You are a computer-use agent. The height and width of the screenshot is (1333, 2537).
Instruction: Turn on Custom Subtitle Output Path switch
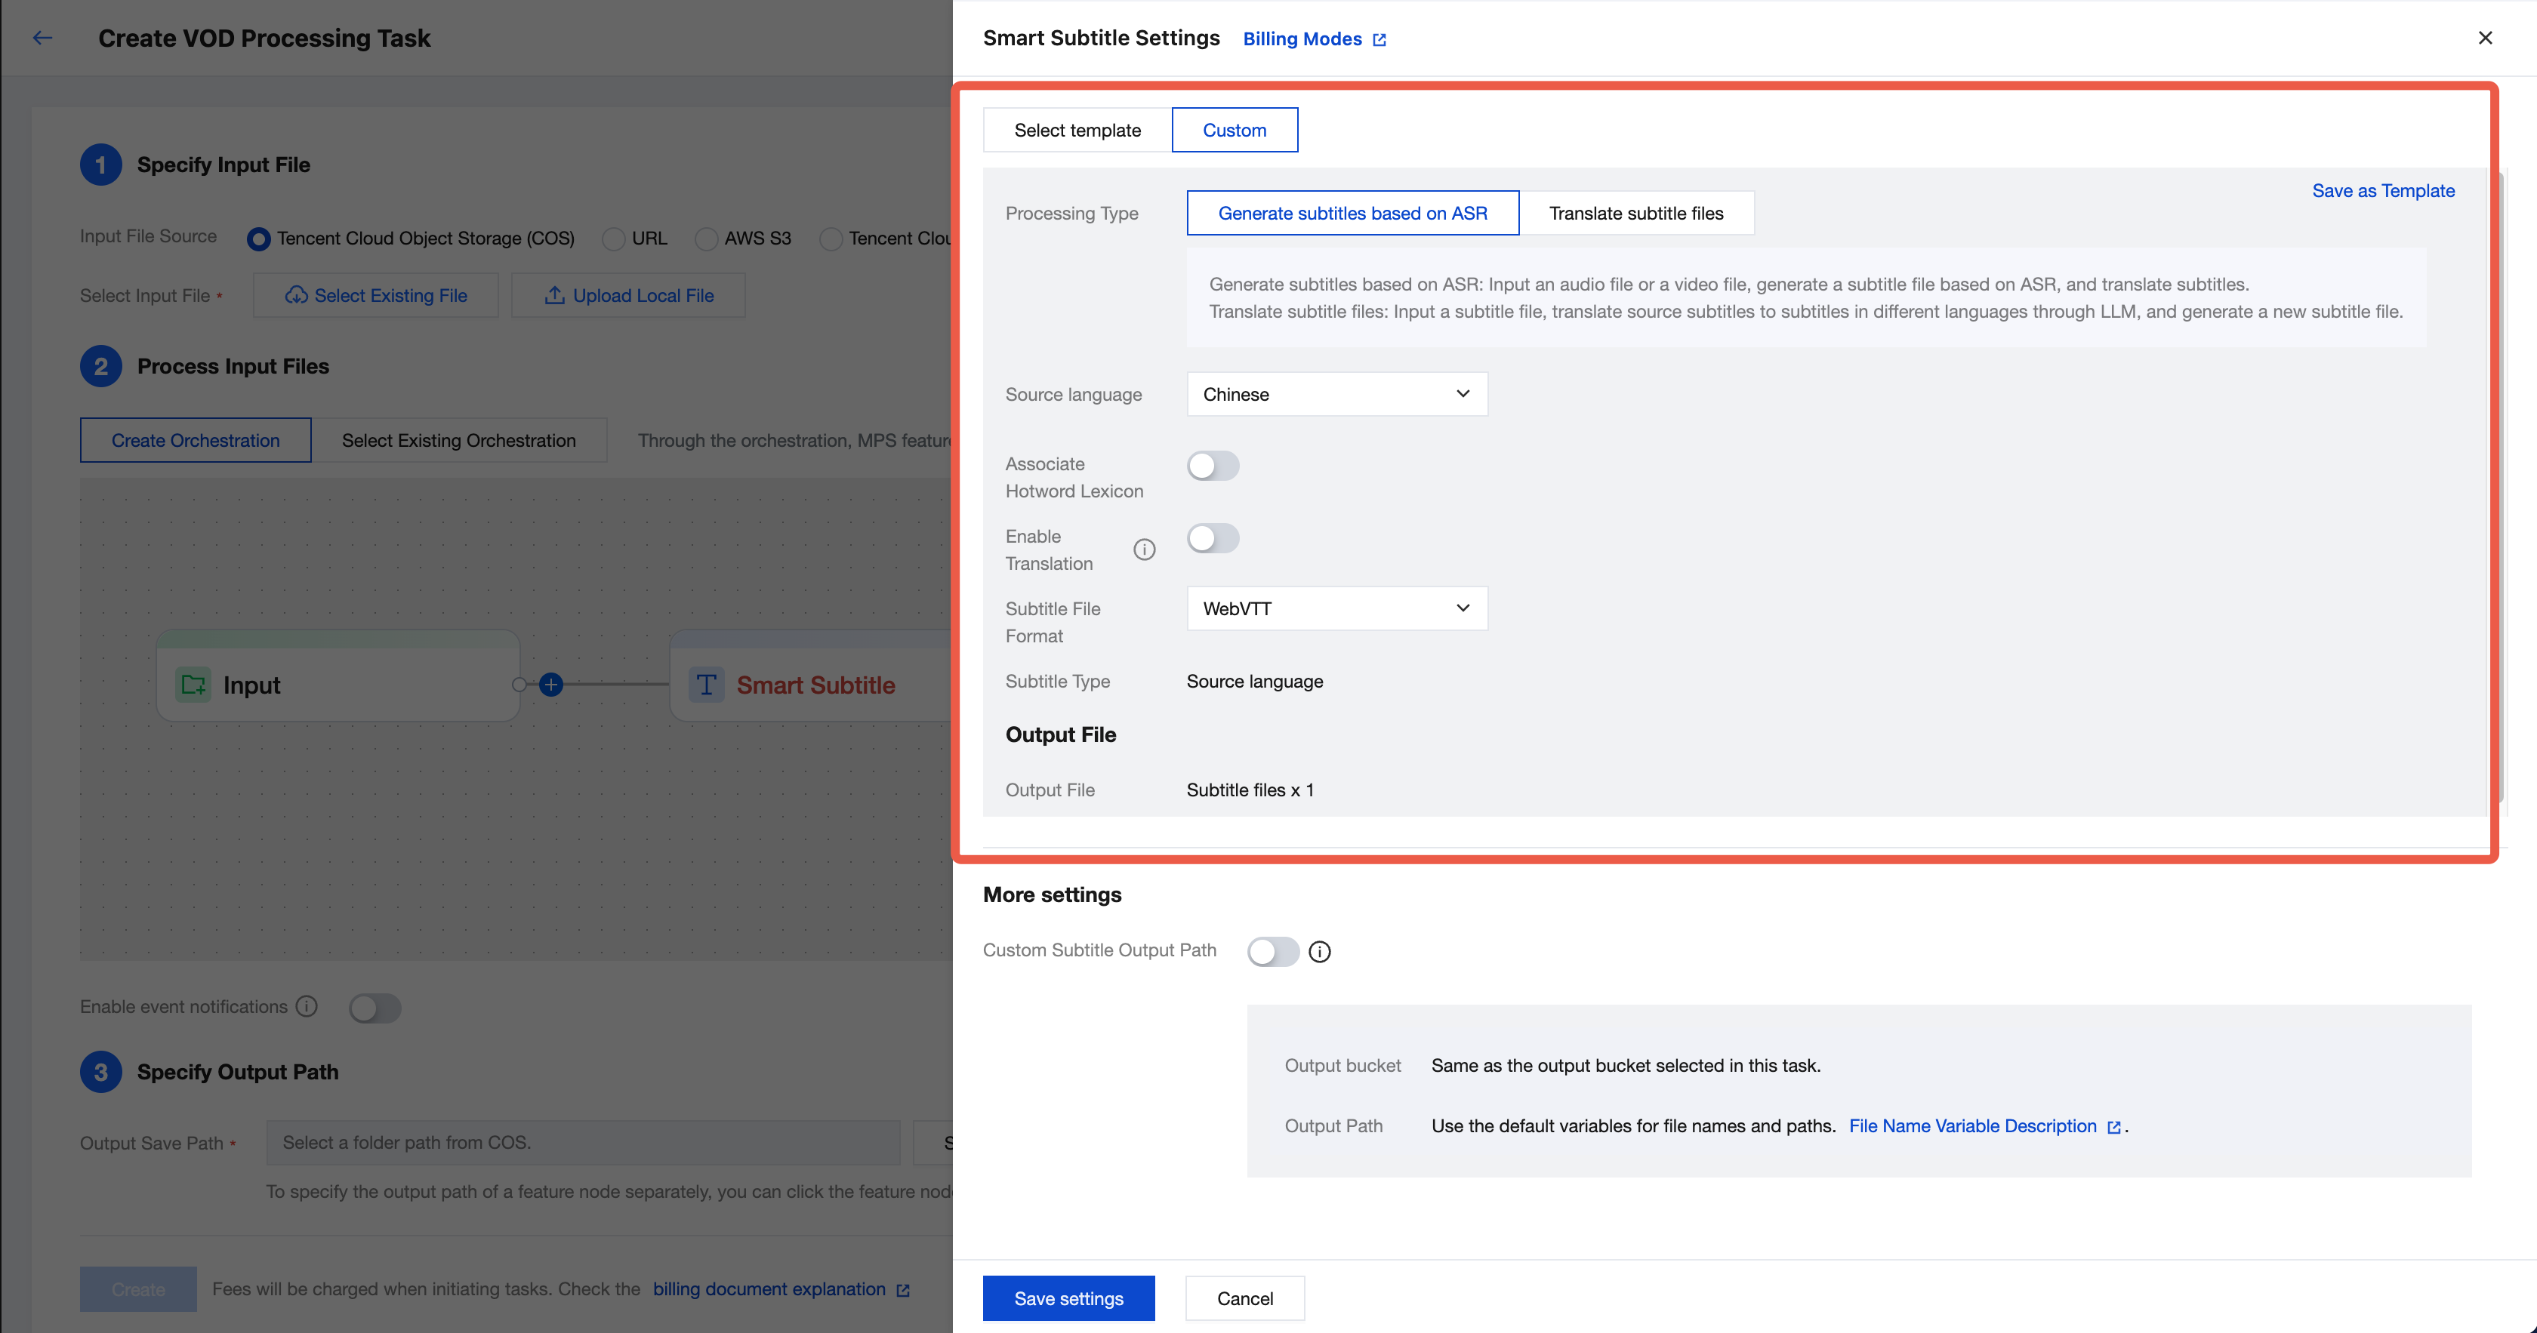(x=1272, y=951)
